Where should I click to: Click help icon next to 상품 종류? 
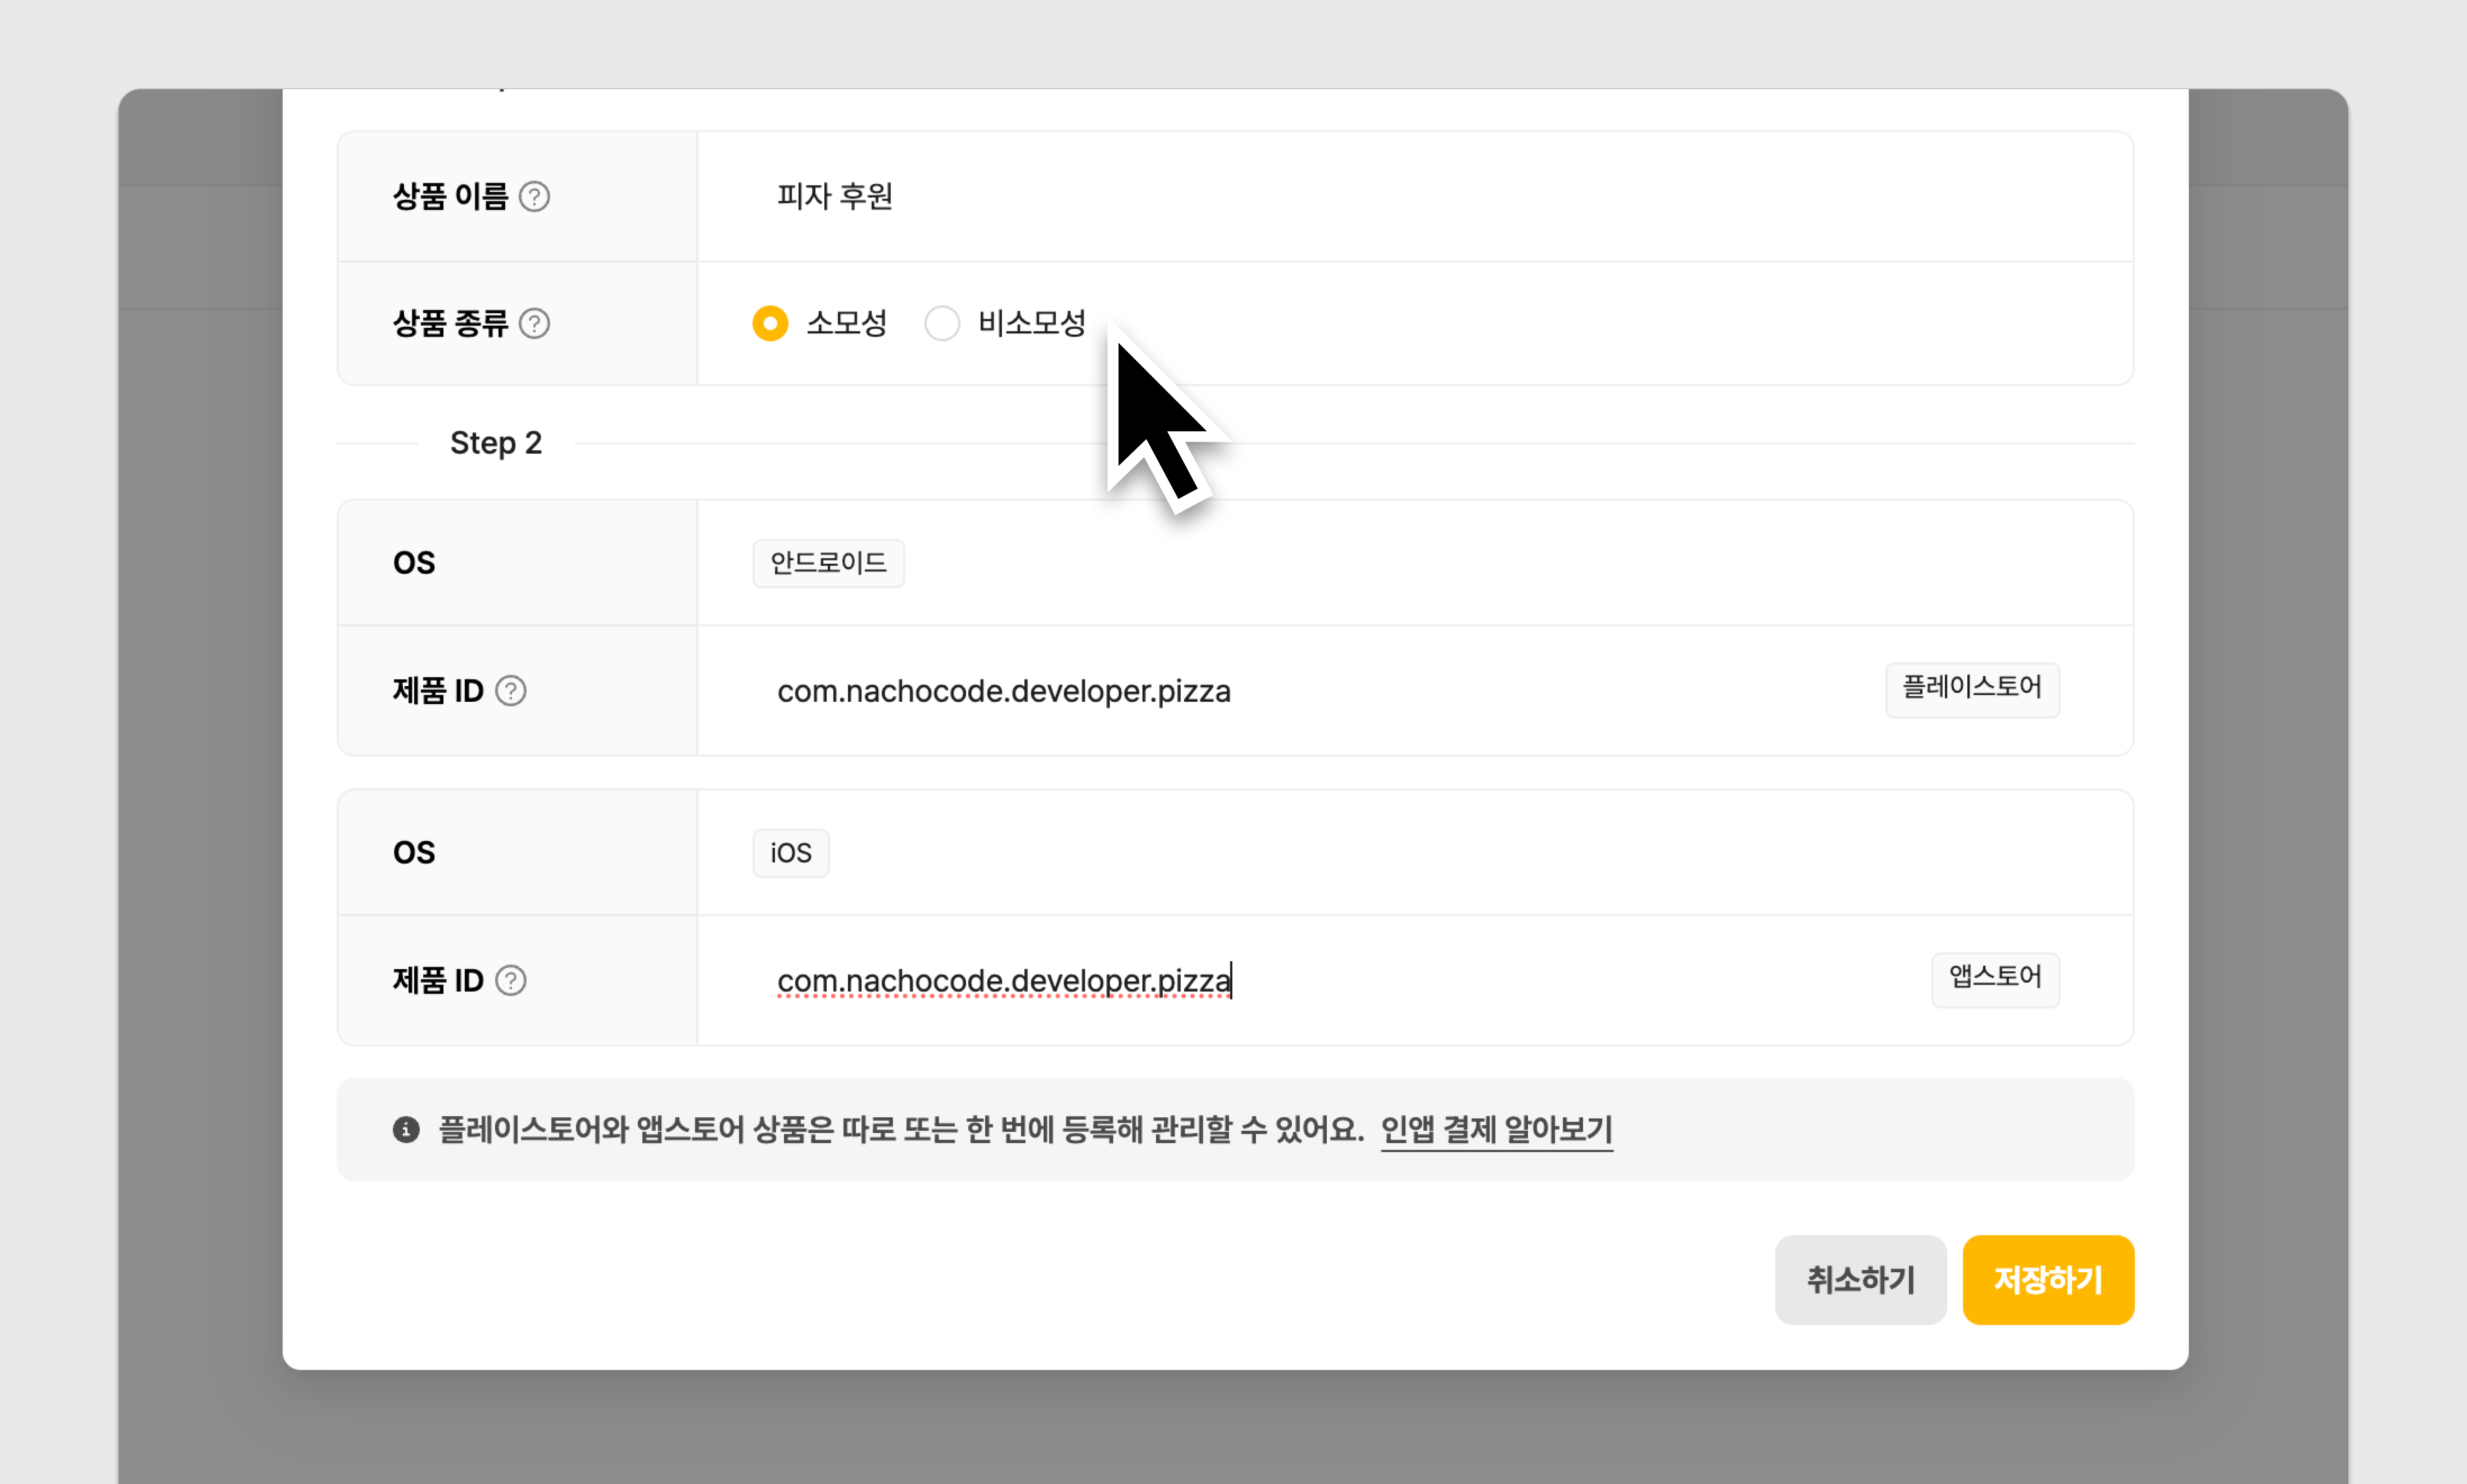click(534, 323)
